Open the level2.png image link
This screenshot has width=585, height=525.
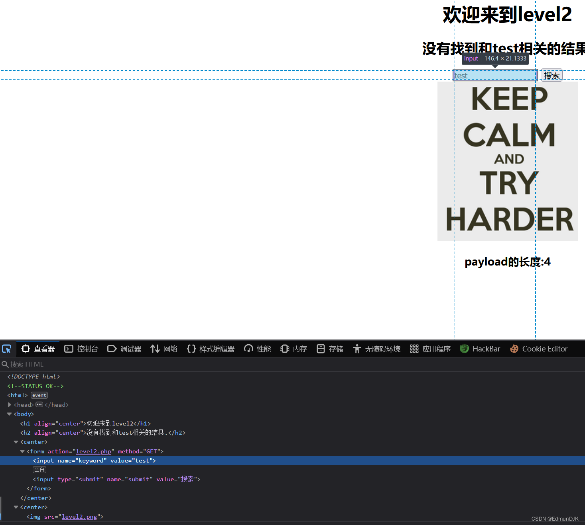[79, 517]
